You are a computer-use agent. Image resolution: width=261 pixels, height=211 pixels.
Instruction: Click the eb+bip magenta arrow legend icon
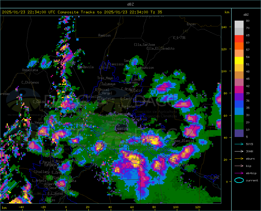point(239,173)
